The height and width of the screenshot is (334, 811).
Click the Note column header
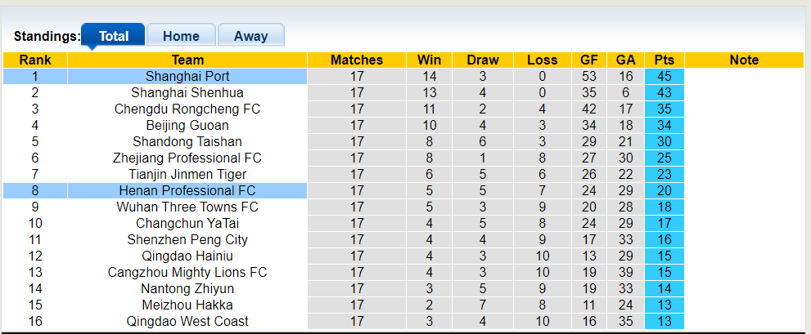coord(744,60)
